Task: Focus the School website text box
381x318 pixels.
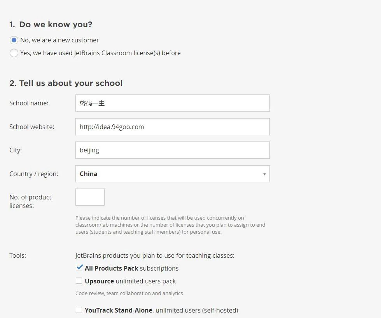Action: coord(172,127)
